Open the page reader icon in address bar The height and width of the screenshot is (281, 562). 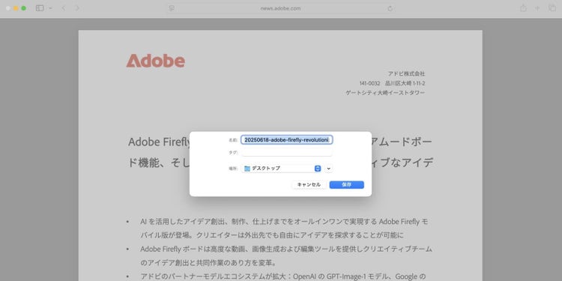(172, 8)
